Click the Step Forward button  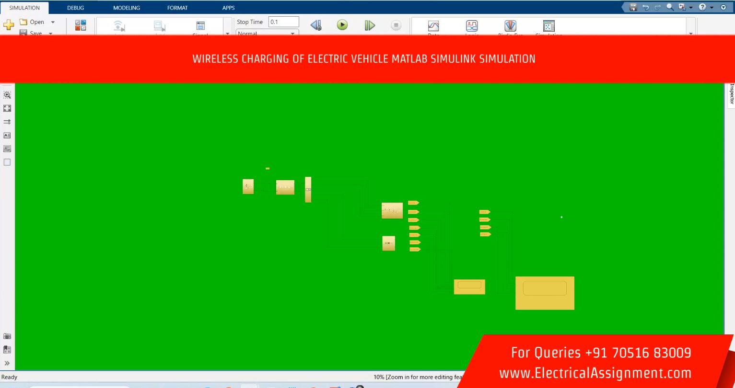coord(369,25)
